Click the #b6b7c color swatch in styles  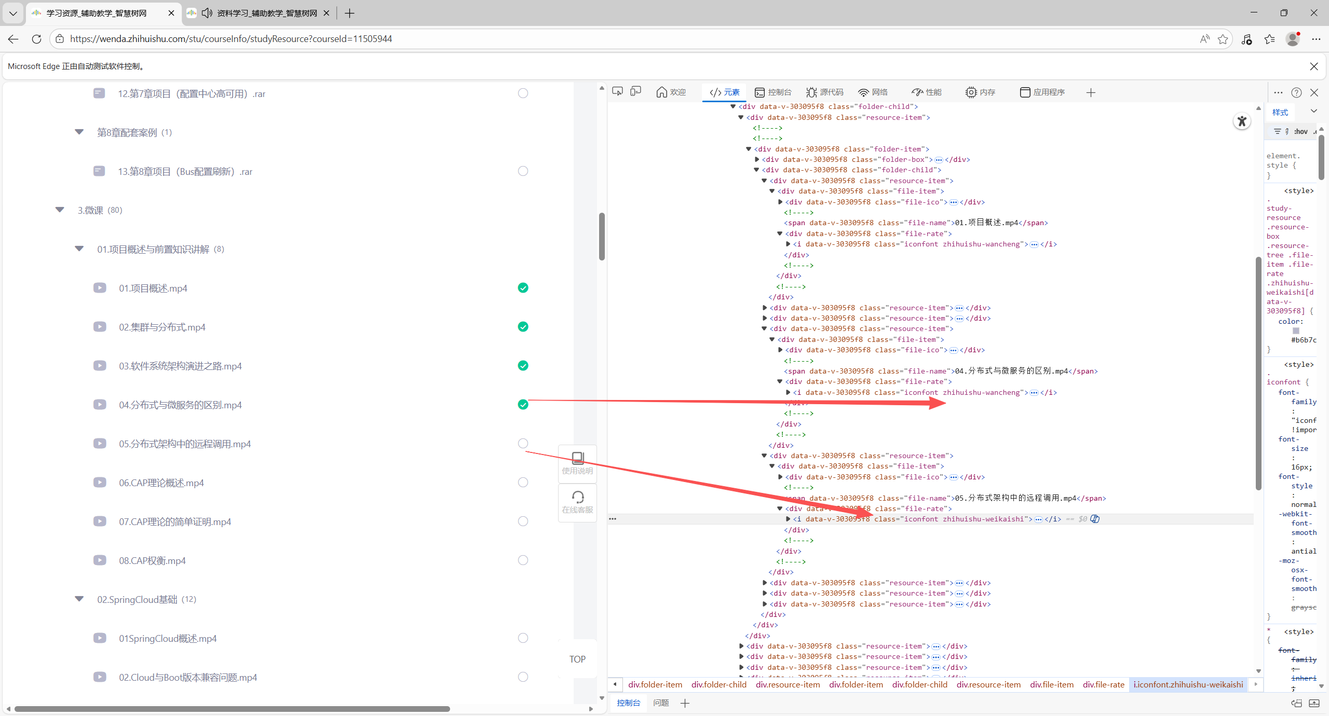(x=1296, y=331)
